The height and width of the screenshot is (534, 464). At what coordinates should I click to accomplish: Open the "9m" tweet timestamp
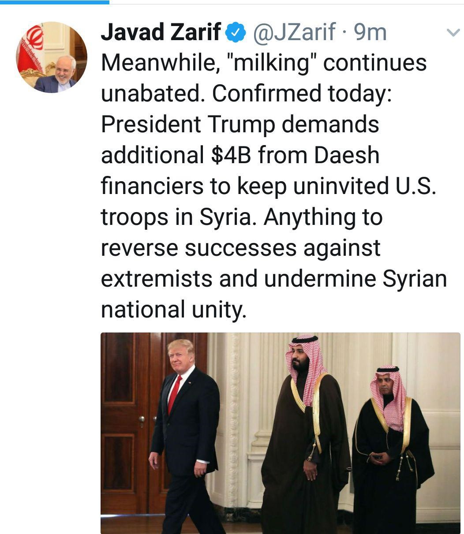click(x=370, y=33)
